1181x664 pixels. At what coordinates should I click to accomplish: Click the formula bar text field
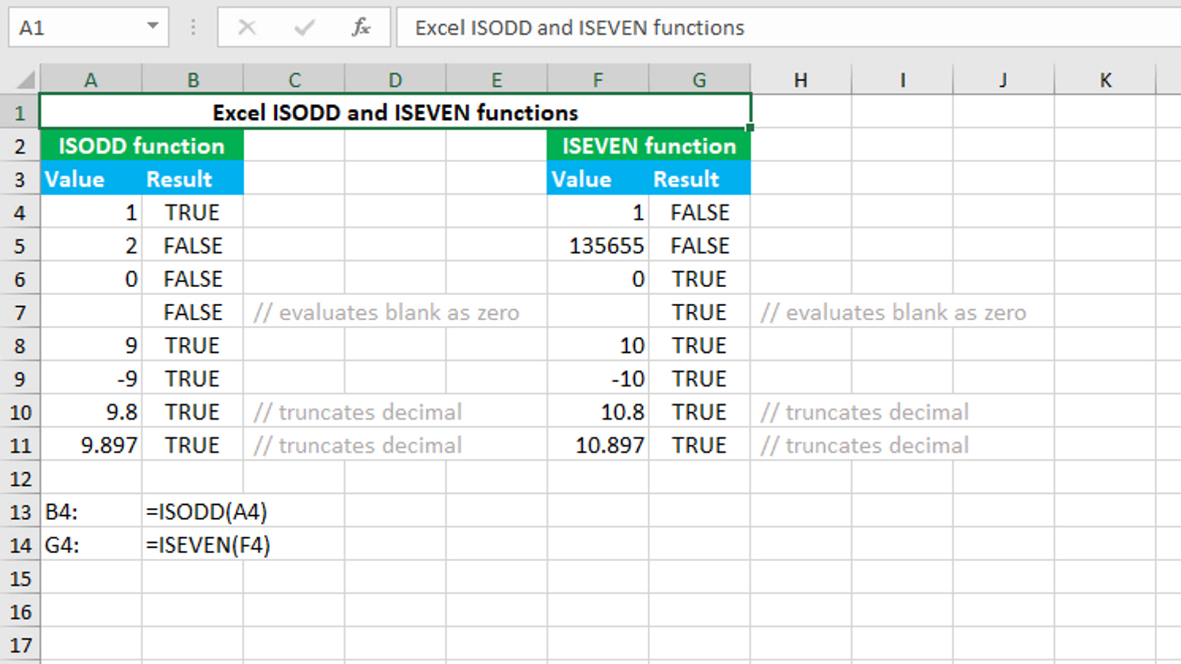coord(789,28)
